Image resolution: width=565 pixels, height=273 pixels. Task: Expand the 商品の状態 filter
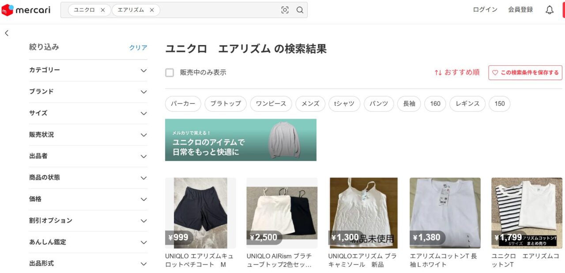click(88, 178)
